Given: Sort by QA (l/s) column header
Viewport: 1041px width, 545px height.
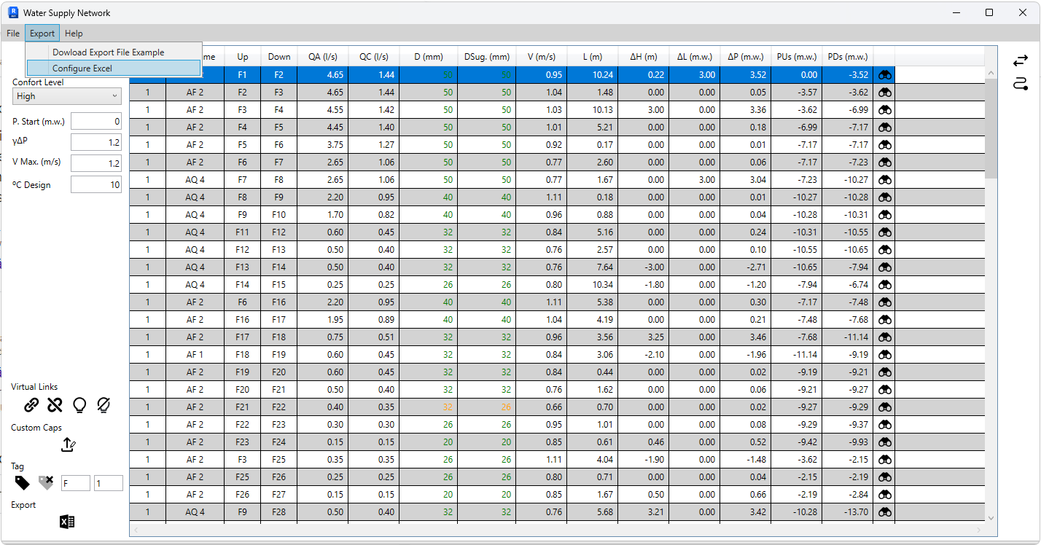Looking at the screenshot, I should [322, 57].
